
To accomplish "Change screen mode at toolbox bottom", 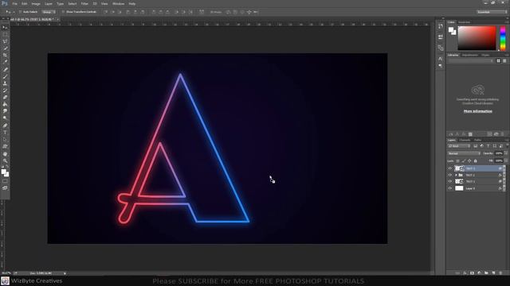I will pos(5,188).
